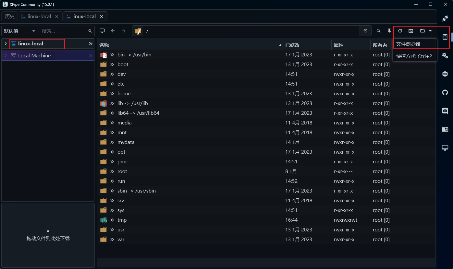Switch to the 历史 tab
This screenshot has width=453, height=269.
(x=10, y=17)
